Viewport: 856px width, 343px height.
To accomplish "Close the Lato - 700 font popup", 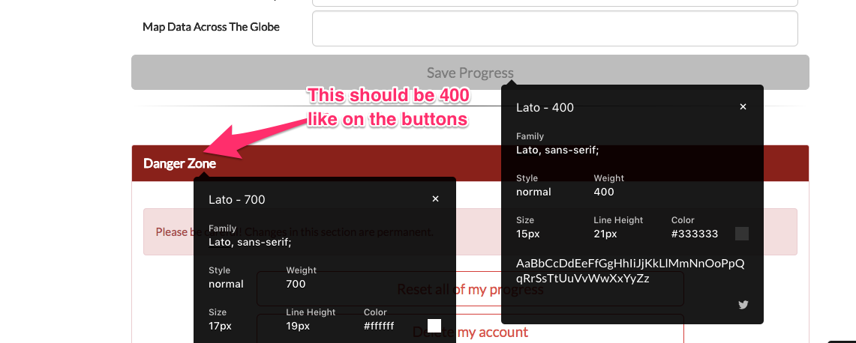I will click(435, 199).
